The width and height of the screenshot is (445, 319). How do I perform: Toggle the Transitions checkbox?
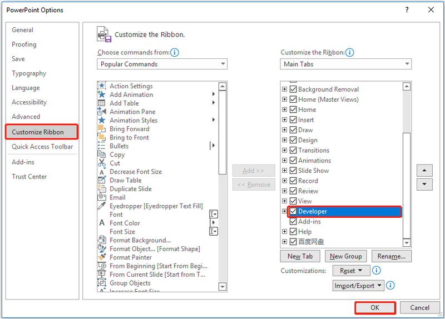click(x=293, y=150)
